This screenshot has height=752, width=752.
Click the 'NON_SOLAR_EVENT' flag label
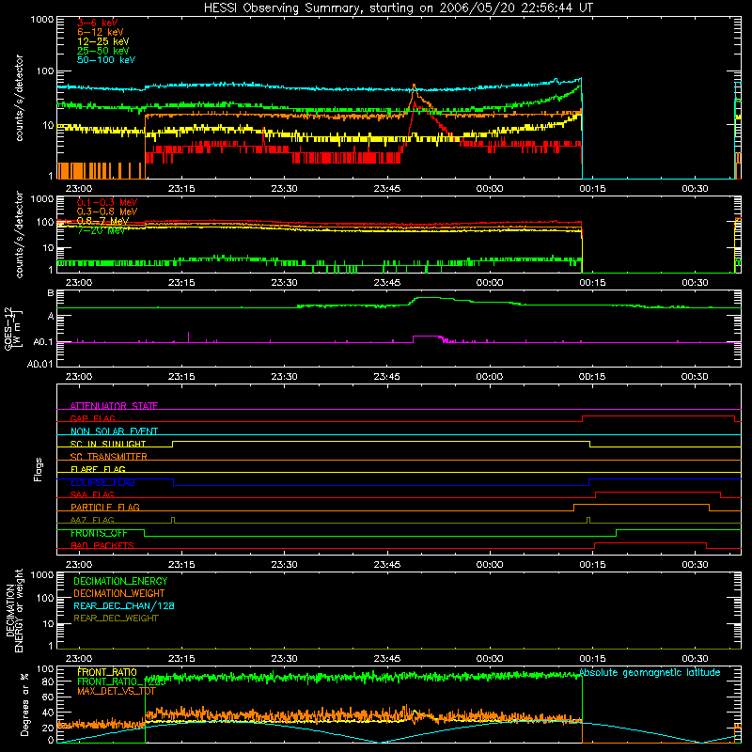[114, 431]
